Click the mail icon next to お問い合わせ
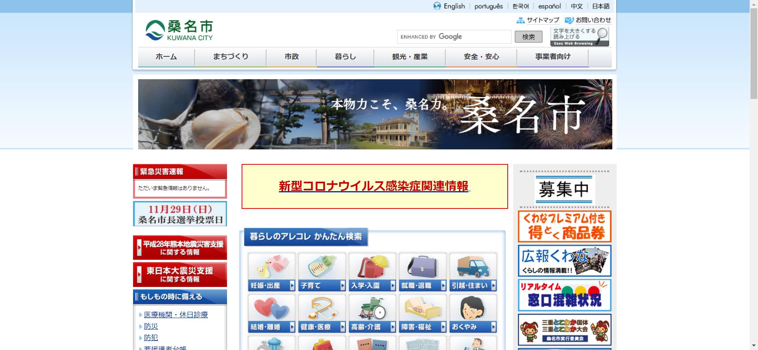 pyautogui.click(x=569, y=20)
